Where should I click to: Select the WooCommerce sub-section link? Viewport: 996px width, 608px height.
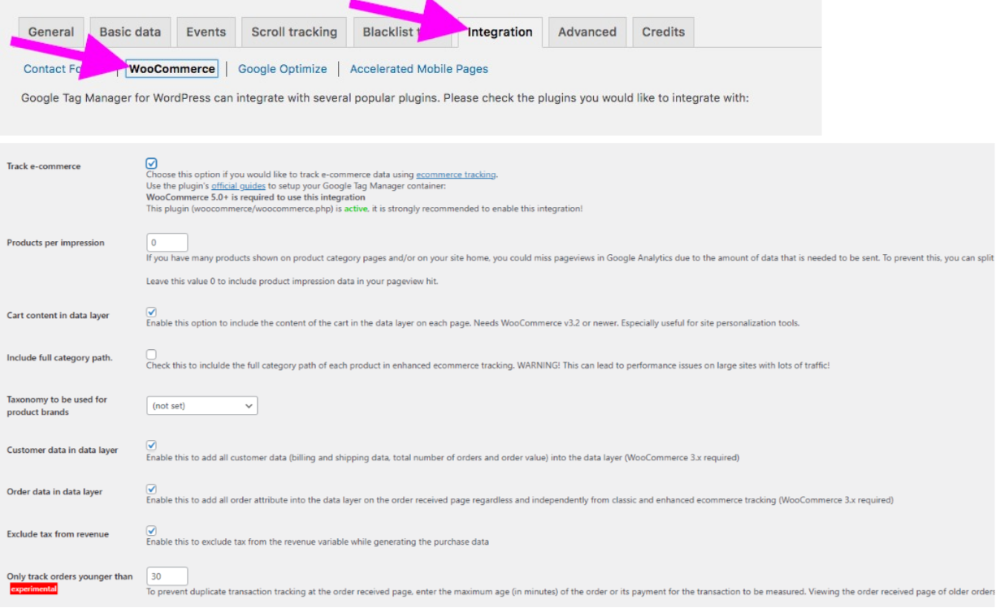[x=172, y=69]
